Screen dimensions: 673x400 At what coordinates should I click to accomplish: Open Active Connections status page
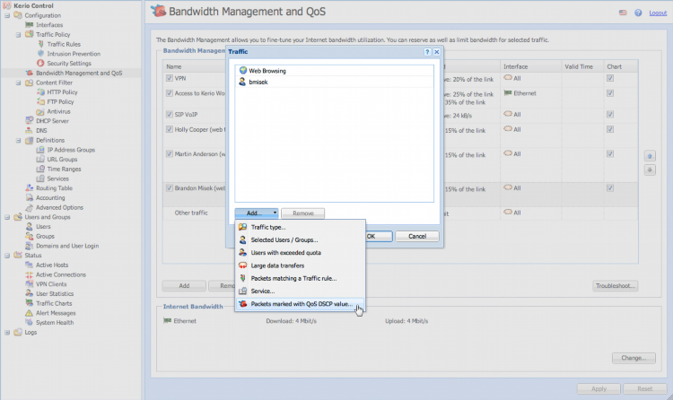click(x=60, y=274)
